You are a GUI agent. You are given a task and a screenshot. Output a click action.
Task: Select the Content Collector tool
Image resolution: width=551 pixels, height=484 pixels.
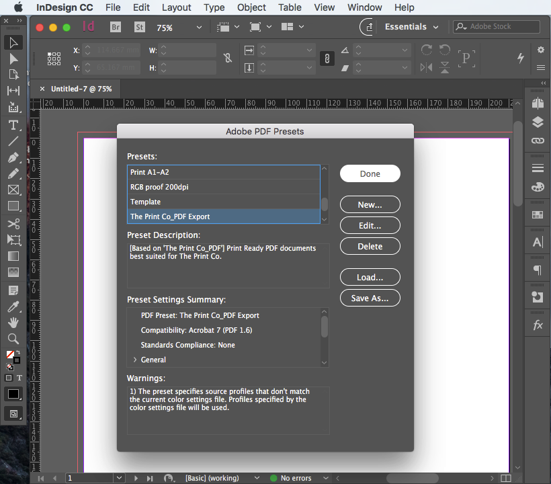[x=13, y=107]
